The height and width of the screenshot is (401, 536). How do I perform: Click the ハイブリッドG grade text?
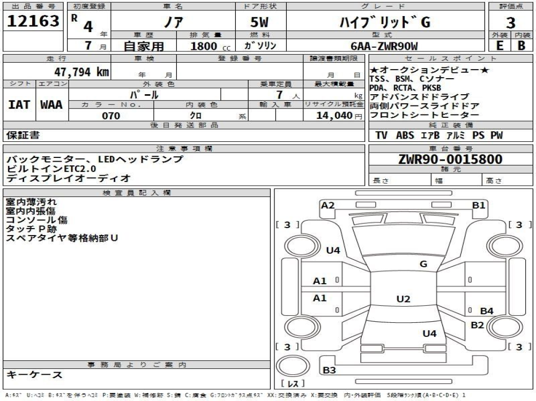(385, 22)
